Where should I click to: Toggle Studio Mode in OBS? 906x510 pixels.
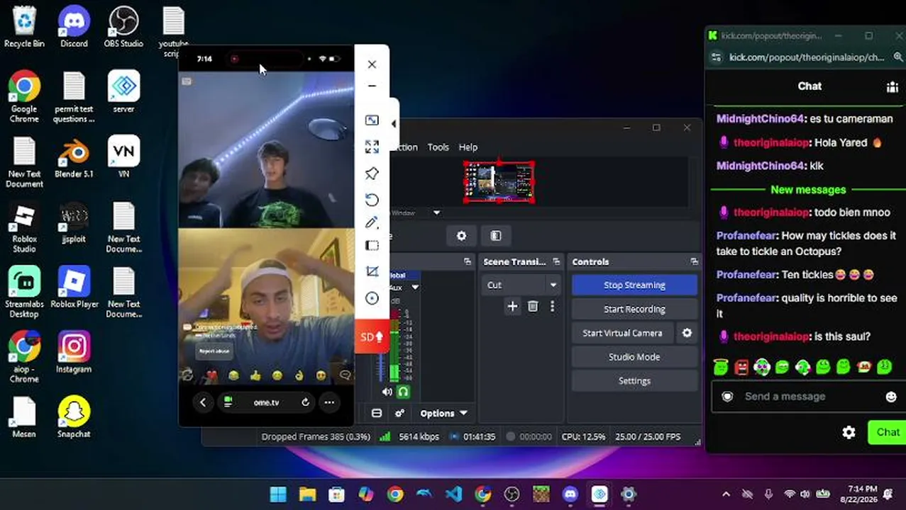tap(634, 357)
